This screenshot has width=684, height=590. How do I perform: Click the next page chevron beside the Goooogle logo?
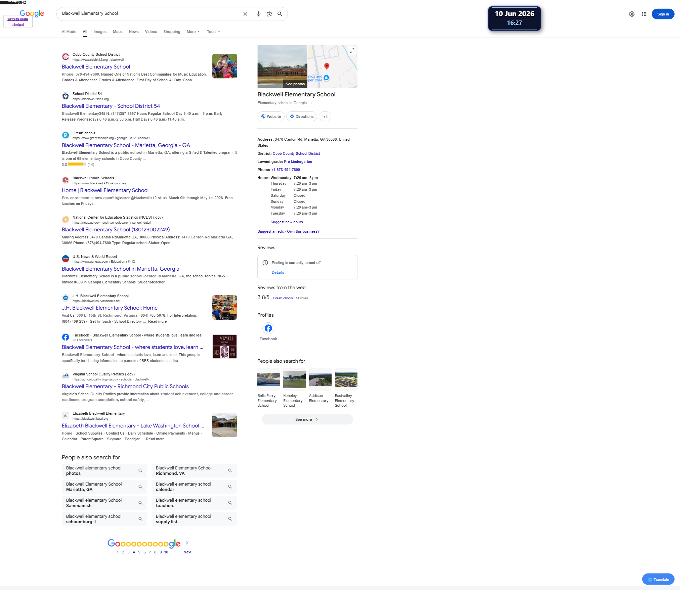pyautogui.click(x=187, y=543)
